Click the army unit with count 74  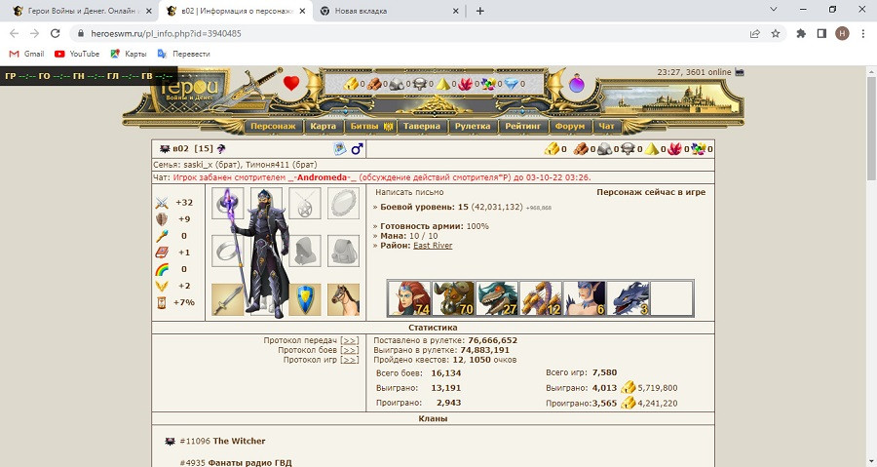click(409, 298)
